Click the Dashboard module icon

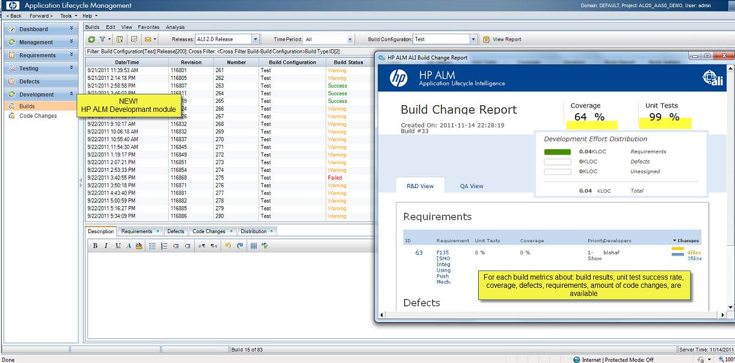[12, 29]
